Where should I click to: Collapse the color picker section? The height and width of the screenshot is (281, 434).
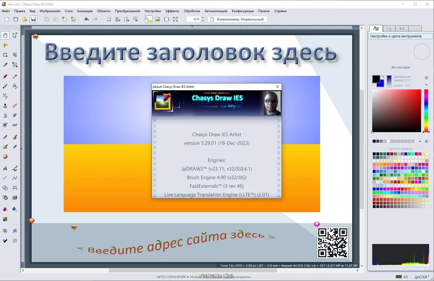426,85
